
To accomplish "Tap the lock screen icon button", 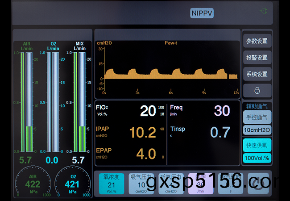I will pos(257,90).
